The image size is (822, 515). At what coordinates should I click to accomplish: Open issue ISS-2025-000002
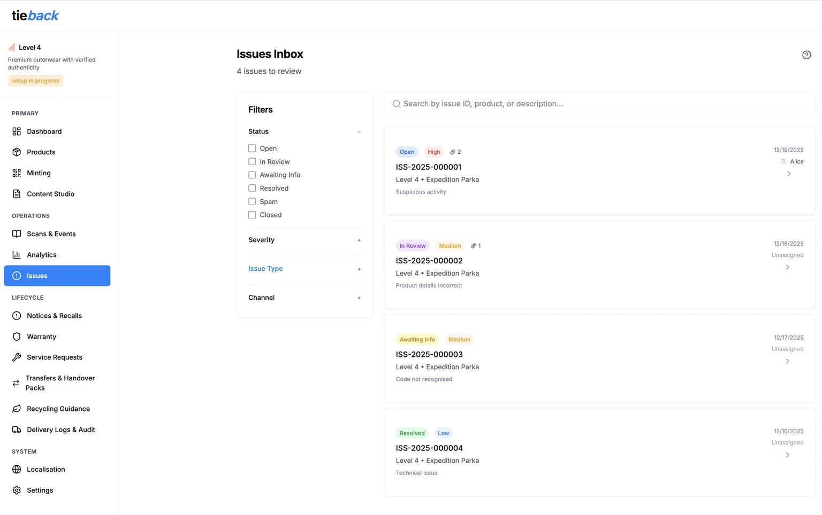429,261
